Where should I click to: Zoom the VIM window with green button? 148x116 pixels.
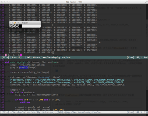pos(8,2)
